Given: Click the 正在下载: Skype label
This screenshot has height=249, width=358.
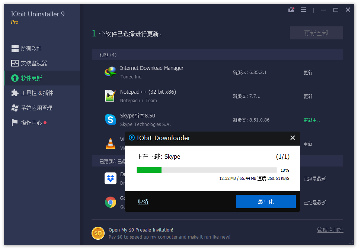Looking at the screenshot, I should [x=159, y=156].
